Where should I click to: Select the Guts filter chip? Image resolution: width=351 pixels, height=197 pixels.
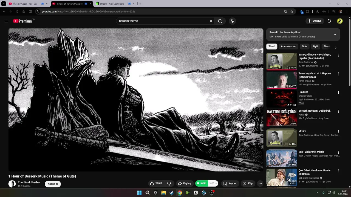305,47
